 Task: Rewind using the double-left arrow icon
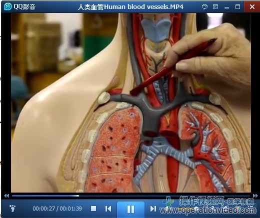coord(6,196)
